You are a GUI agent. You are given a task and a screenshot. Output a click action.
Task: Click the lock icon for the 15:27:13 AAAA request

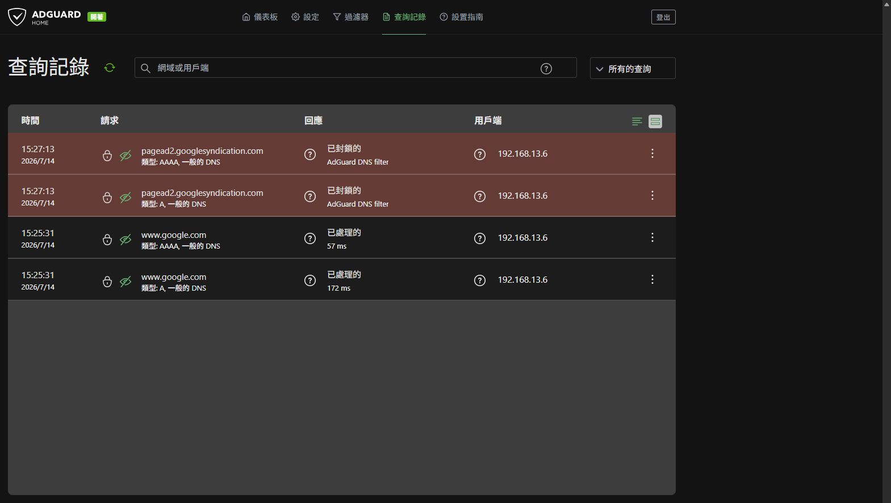[x=107, y=155]
